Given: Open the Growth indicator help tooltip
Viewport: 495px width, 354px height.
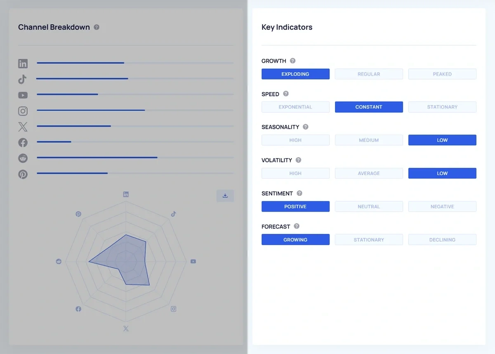Looking at the screenshot, I should (292, 61).
